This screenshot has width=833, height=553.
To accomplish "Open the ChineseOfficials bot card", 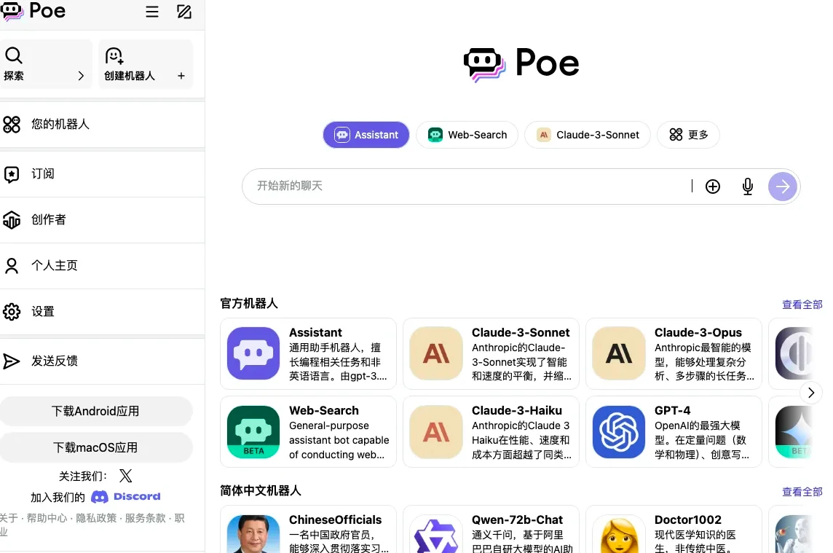I will pos(308,530).
